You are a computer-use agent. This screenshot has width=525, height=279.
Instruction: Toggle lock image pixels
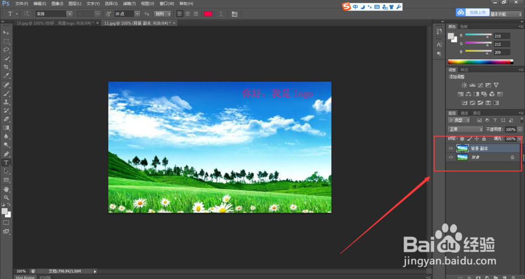[469, 138]
